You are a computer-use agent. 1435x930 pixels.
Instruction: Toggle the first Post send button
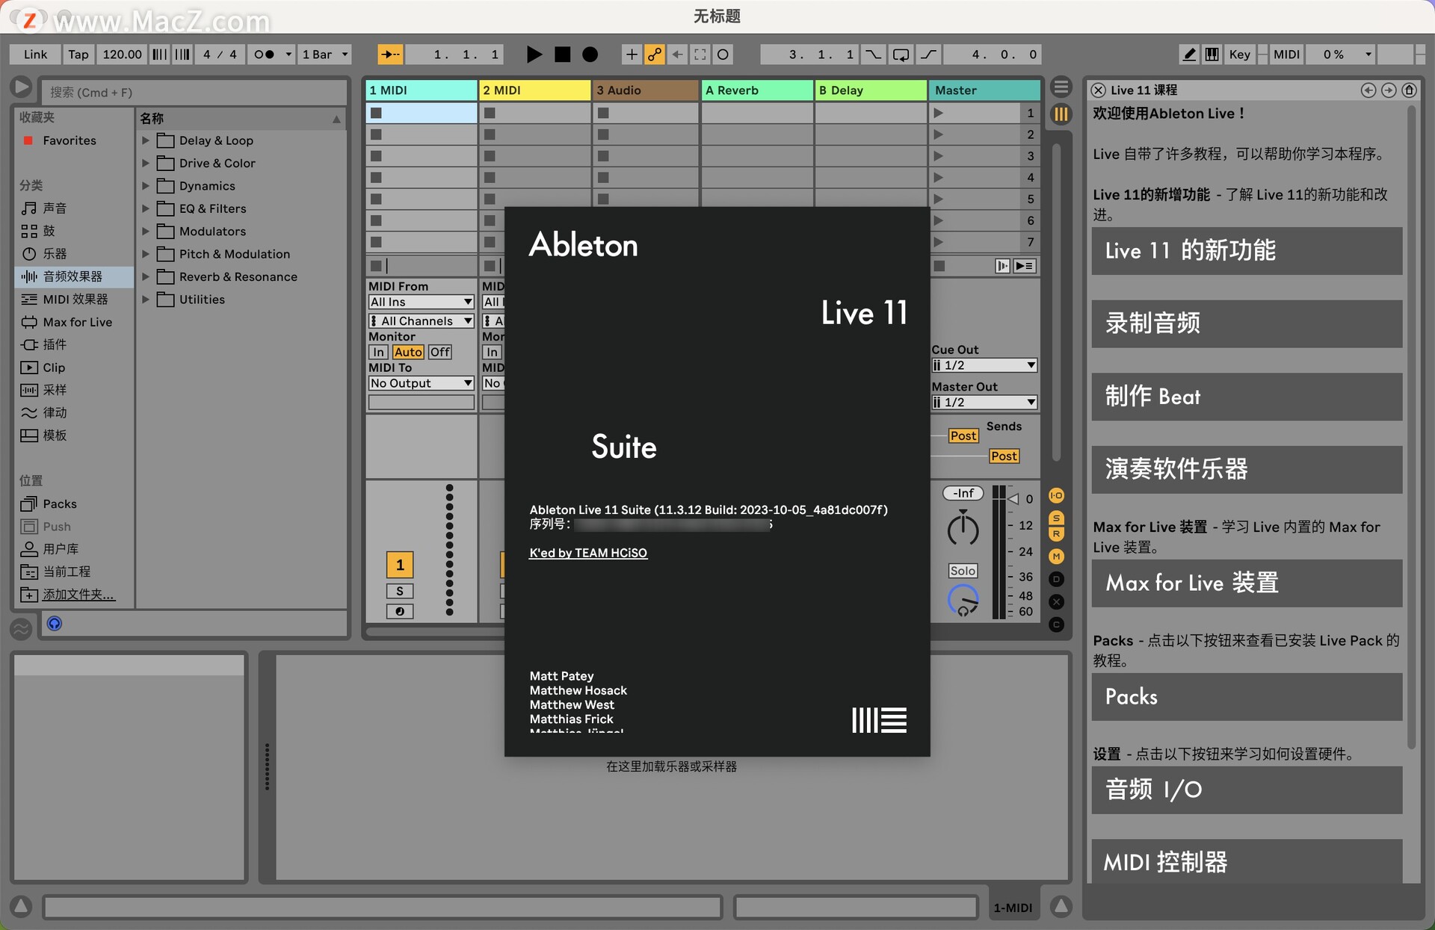click(x=963, y=435)
